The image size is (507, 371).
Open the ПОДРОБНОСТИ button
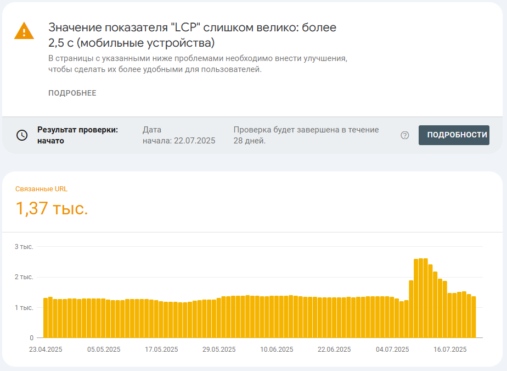click(x=454, y=135)
